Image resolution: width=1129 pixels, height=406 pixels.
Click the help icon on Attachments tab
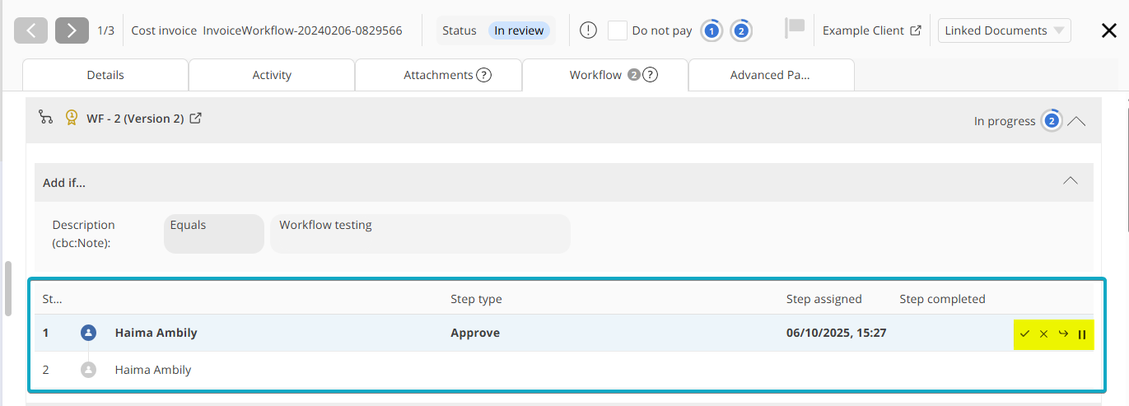click(x=484, y=75)
